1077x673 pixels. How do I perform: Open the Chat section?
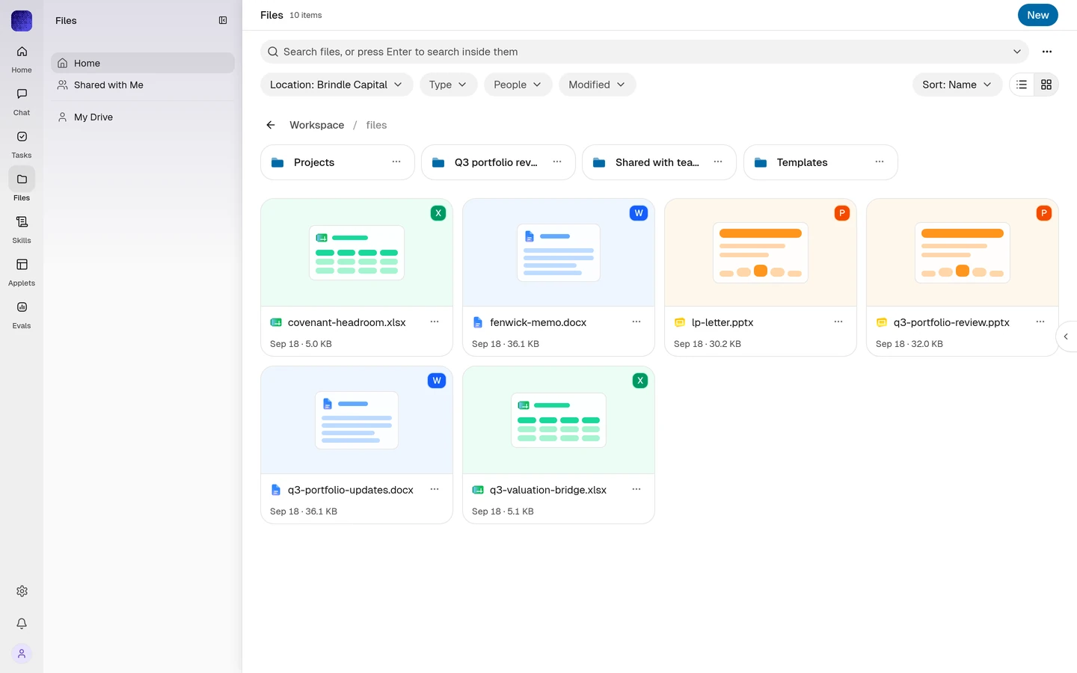(x=22, y=102)
